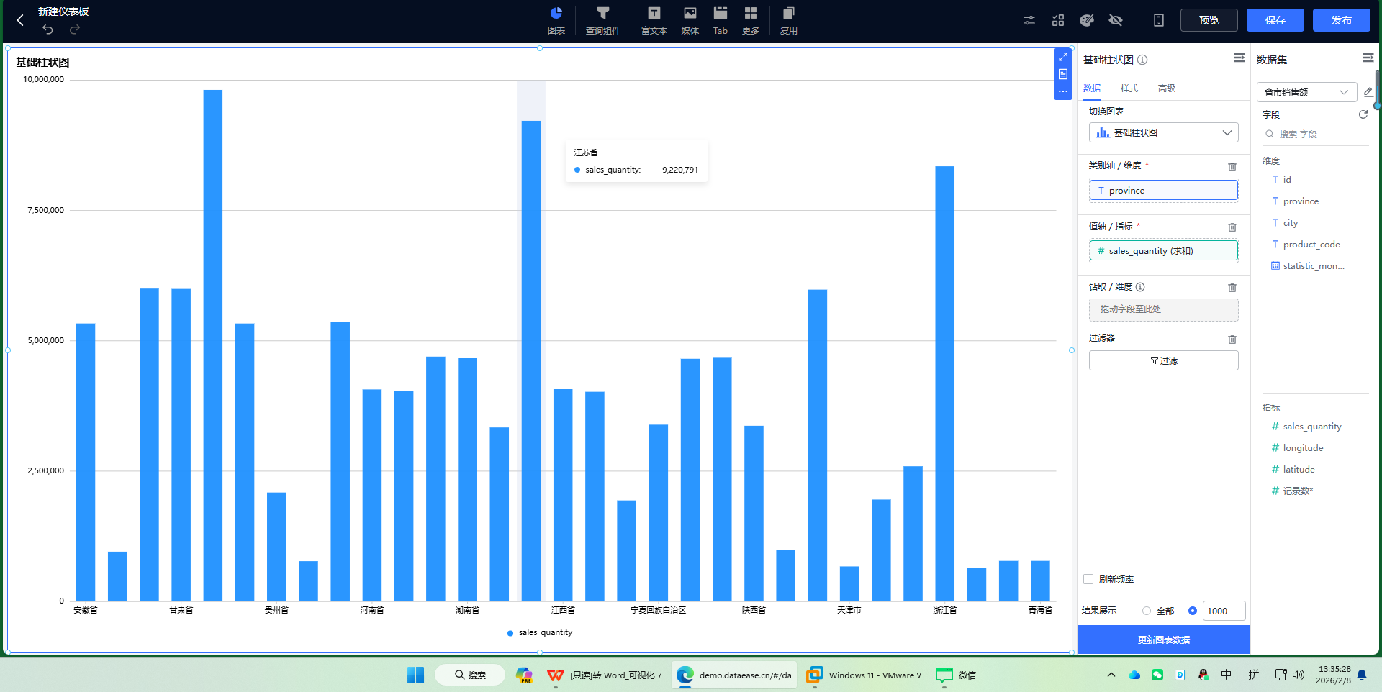Open the 图表 chart component menu
This screenshot has width=1382, height=692.
tap(556, 20)
